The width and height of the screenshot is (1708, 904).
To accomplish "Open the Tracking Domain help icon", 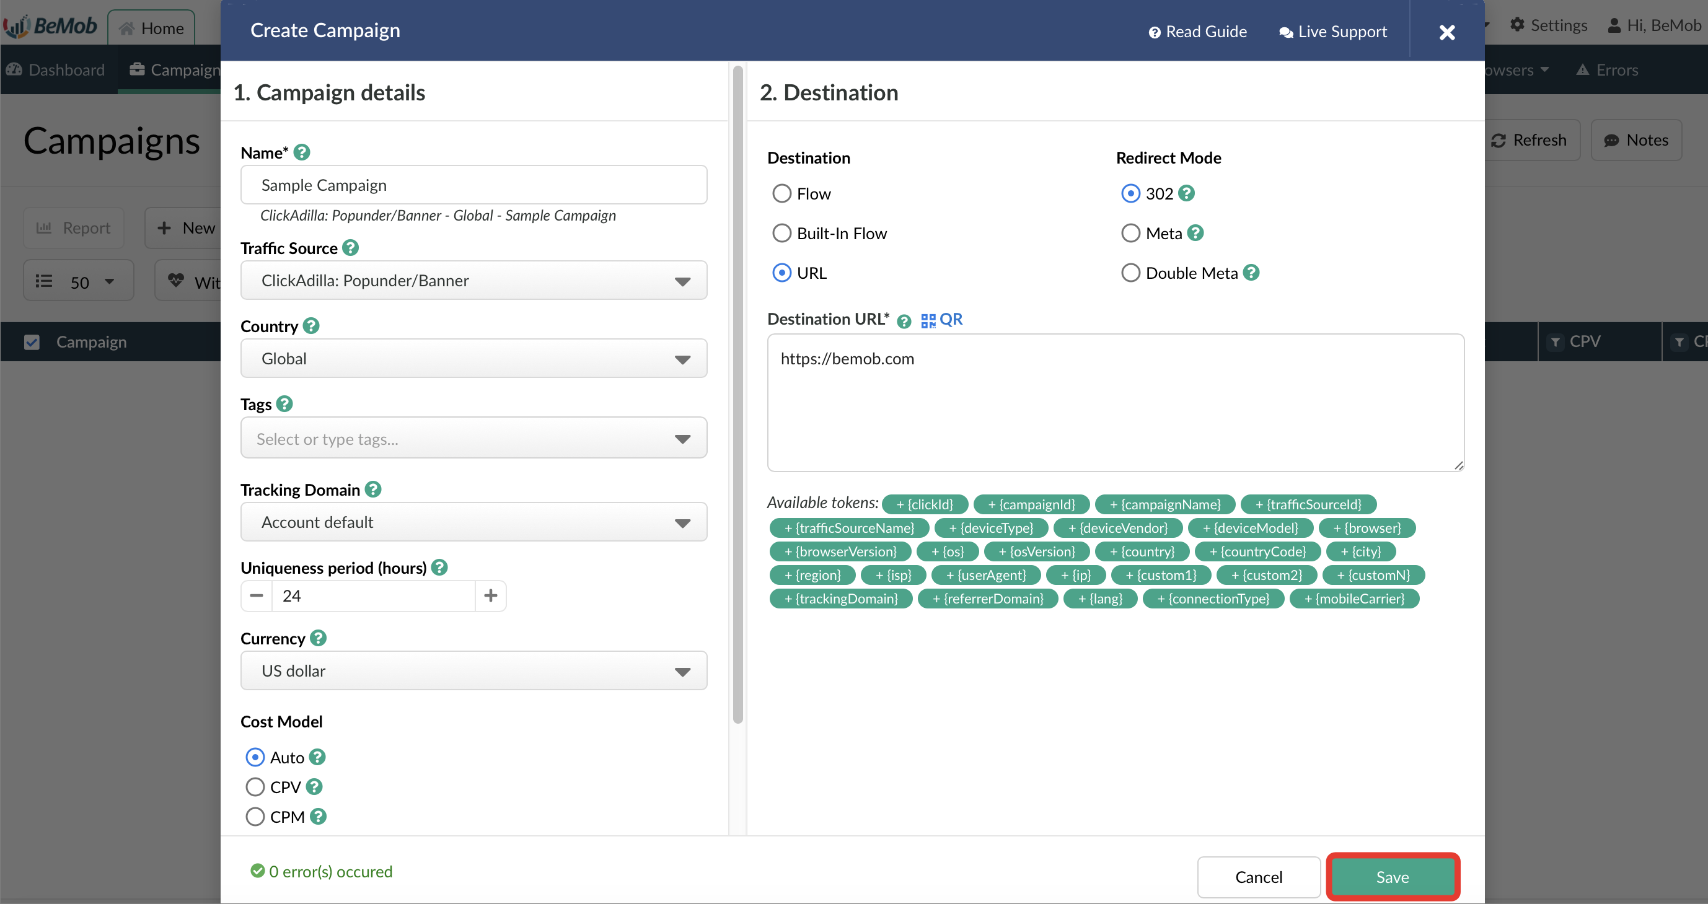I will (373, 489).
